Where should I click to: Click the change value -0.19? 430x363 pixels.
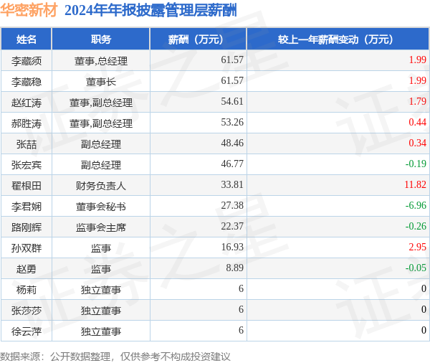point(416,164)
